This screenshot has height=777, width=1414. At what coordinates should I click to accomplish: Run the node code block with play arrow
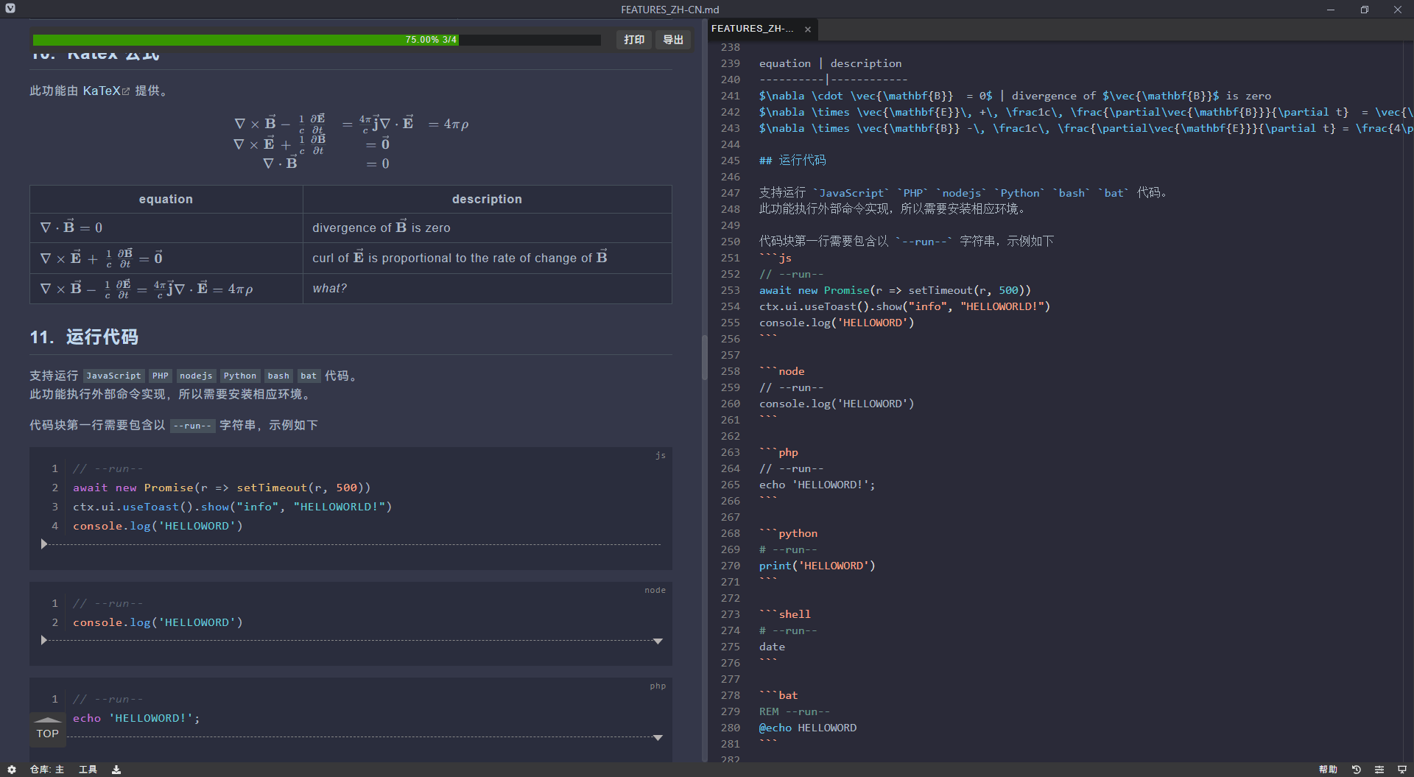tap(44, 641)
